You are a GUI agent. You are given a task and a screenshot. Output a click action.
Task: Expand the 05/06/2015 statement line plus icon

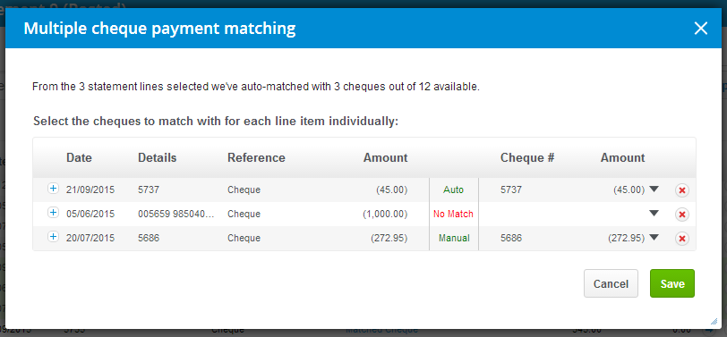coord(54,213)
